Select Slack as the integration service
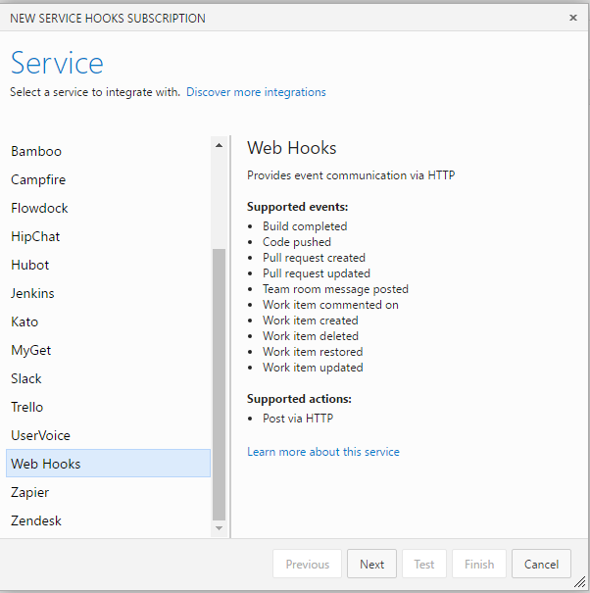The height and width of the screenshot is (593, 590). point(108,378)
